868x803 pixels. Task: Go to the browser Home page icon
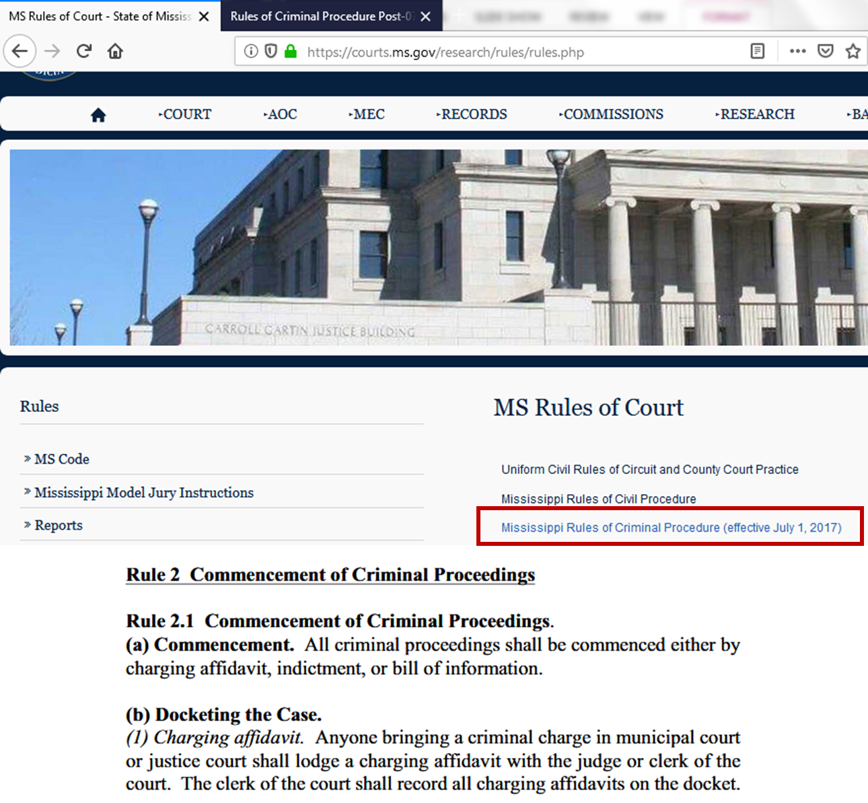115,51
